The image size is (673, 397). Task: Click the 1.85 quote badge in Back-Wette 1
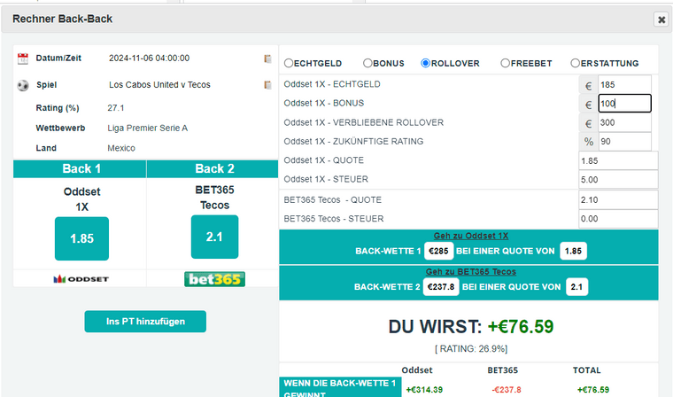573,251
